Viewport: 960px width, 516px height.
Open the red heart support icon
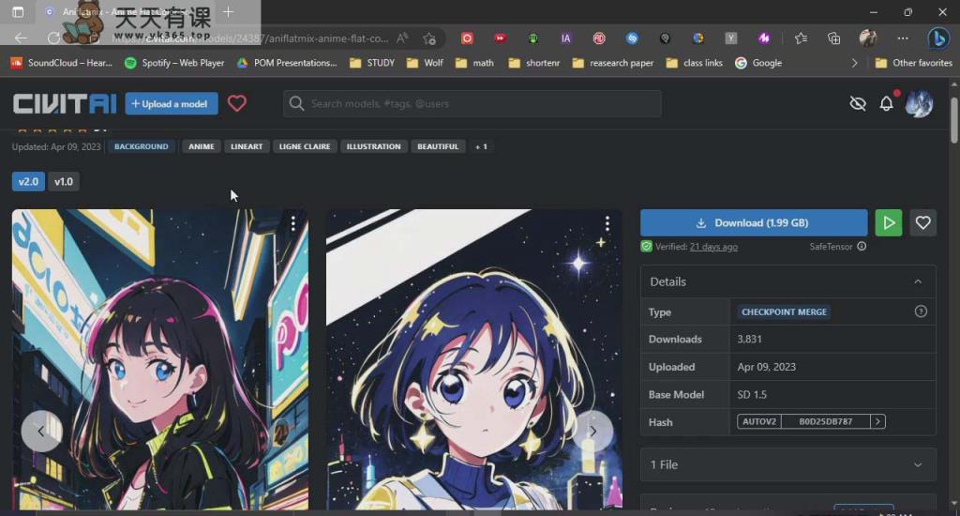237,103
